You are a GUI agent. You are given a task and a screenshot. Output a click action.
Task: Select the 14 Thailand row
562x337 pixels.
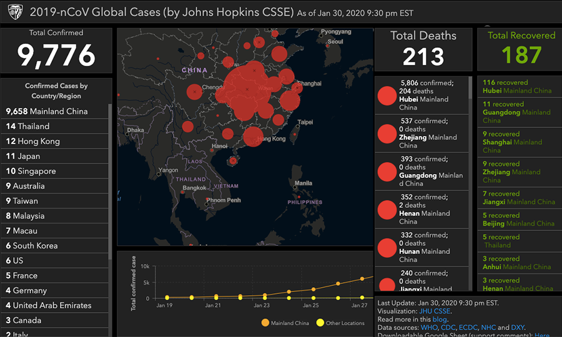tap(54, 127)
